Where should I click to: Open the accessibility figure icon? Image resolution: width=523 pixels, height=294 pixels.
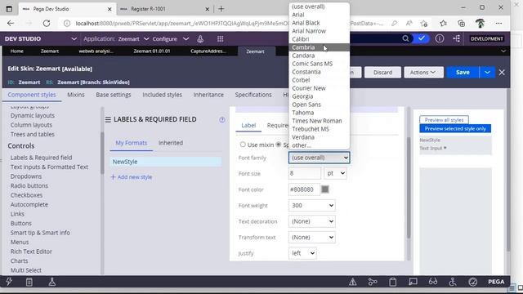[x=453, y=282]
